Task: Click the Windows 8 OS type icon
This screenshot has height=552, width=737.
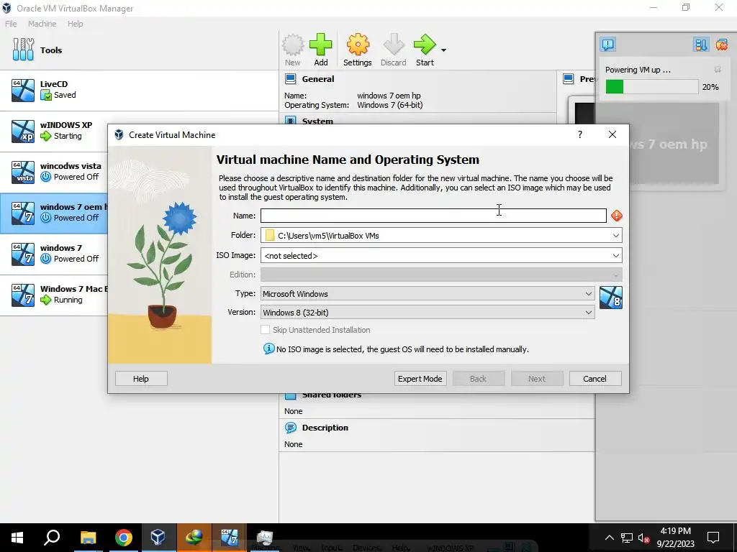Action: (611, 298)
